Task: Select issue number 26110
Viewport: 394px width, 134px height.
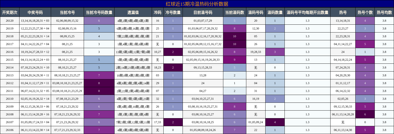Action: click(x=10, y=99)
